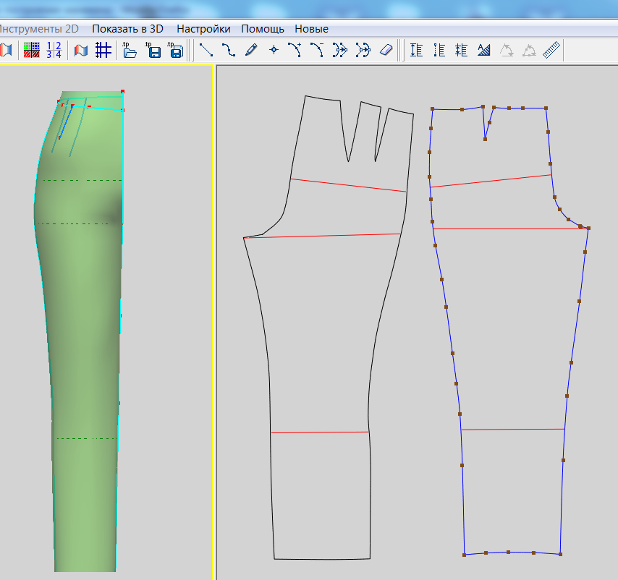Click the diagonal ruler measurement icon
This screenshot has height=580, width=618.
pos(552,51)
